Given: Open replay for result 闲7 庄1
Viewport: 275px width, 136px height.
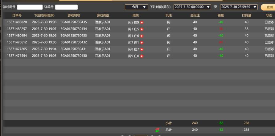Looking at the screenshot, I should (142, 42).
